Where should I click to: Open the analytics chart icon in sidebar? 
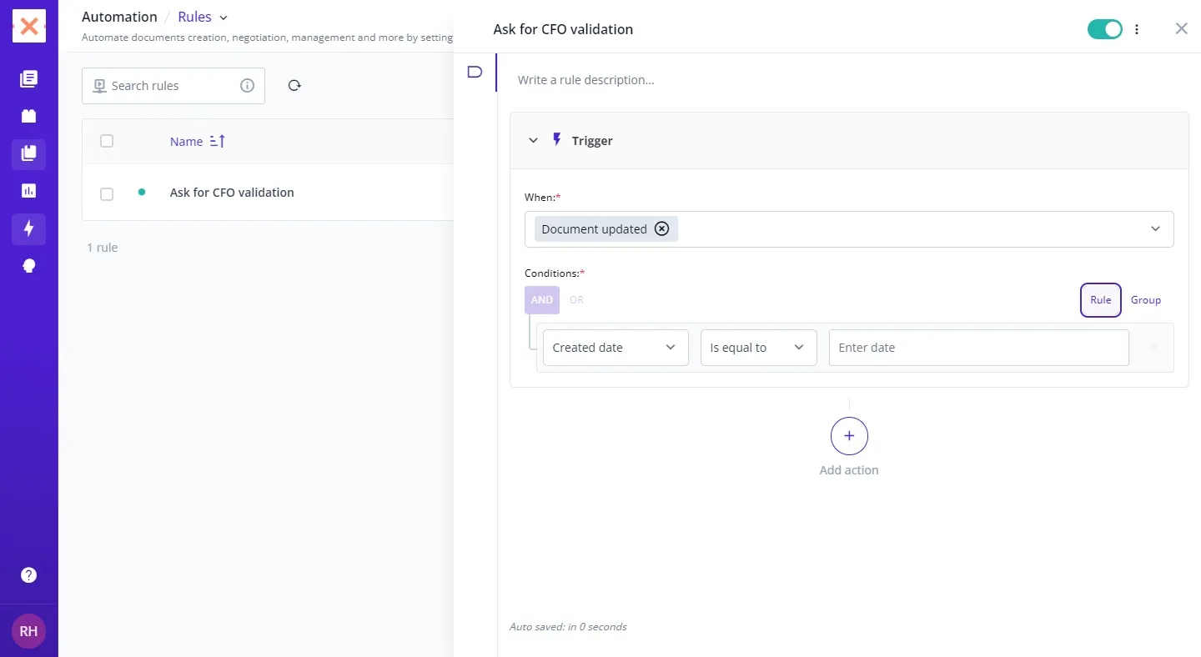pyautogui.click(x=29, y=191)
